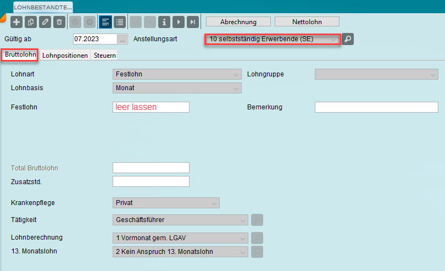Screen dimensions: 445x271
Task: Open the Gültig ab date picker button
Action: click(x=122, y=39)
